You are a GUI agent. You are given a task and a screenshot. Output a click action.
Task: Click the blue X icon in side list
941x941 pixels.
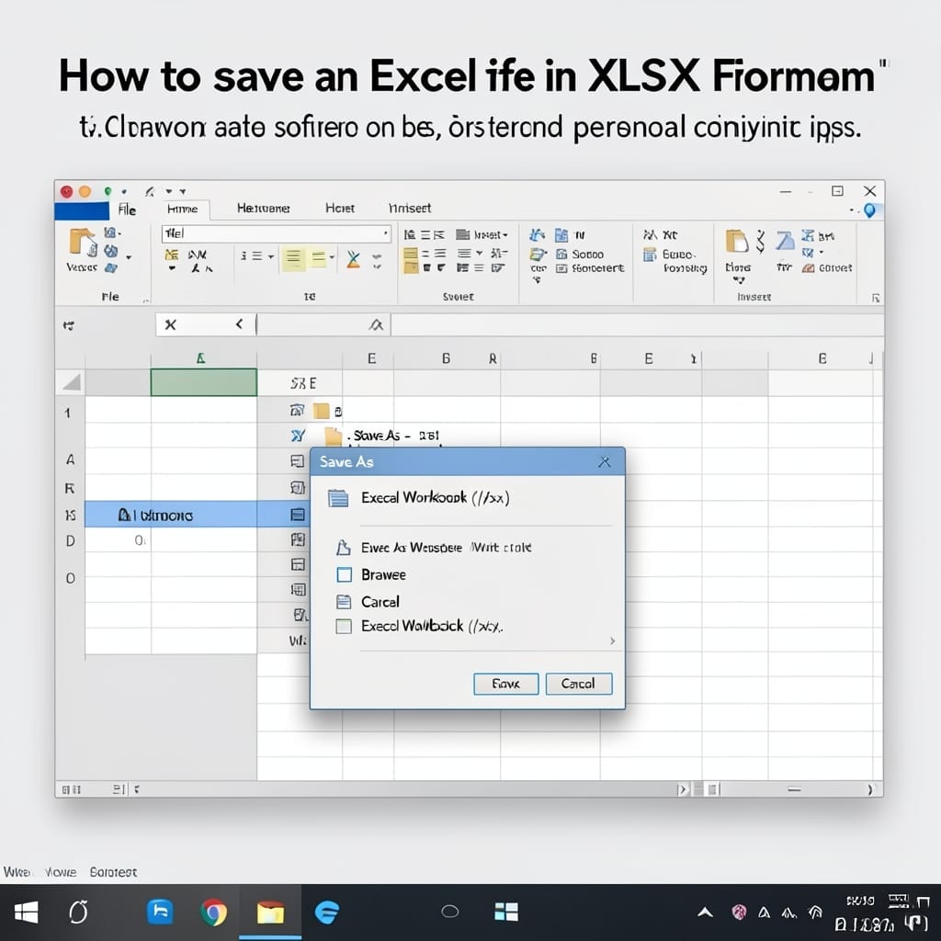click(298, 436)
